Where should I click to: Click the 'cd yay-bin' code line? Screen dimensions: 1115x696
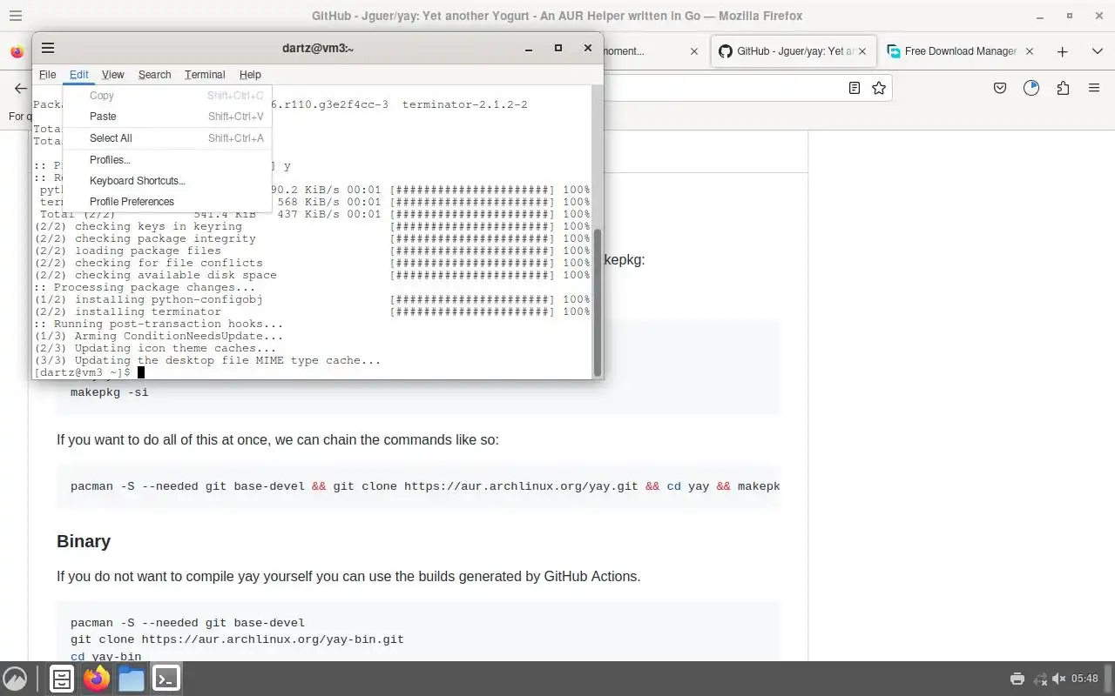105,656
